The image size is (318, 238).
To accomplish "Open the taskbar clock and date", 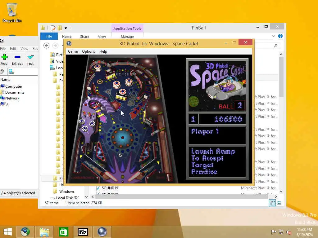I will 304,232.
